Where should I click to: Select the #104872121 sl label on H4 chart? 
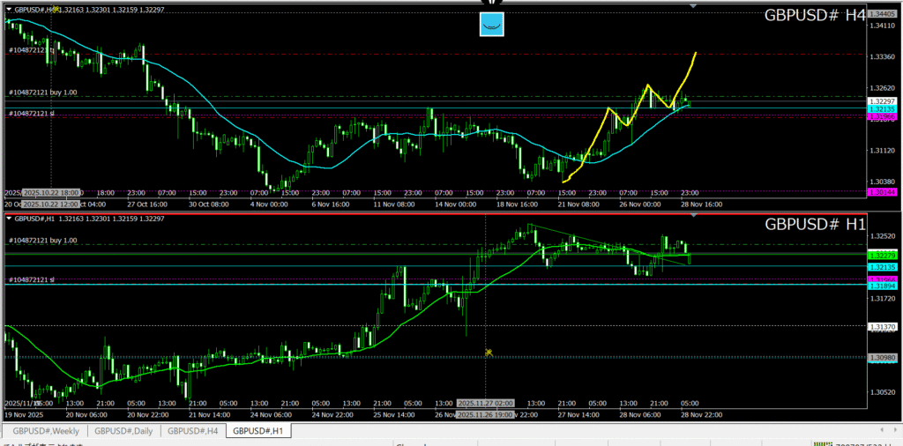pos(31,113)
